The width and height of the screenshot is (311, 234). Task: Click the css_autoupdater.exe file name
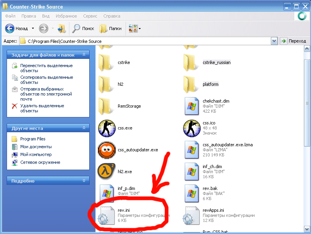[138, 150]
